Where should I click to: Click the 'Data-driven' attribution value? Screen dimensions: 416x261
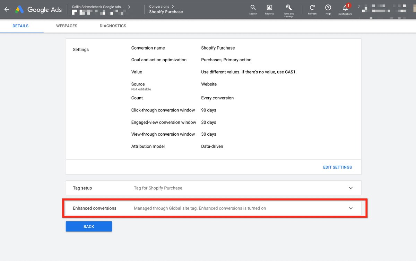tap(212, 146)
